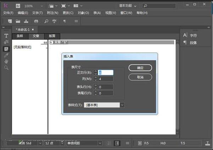Image resolution: width=213 pixels, height=150 pixels.
Task: Open the 单倍间距 line spacing dropdown
Action: [100, 143]
